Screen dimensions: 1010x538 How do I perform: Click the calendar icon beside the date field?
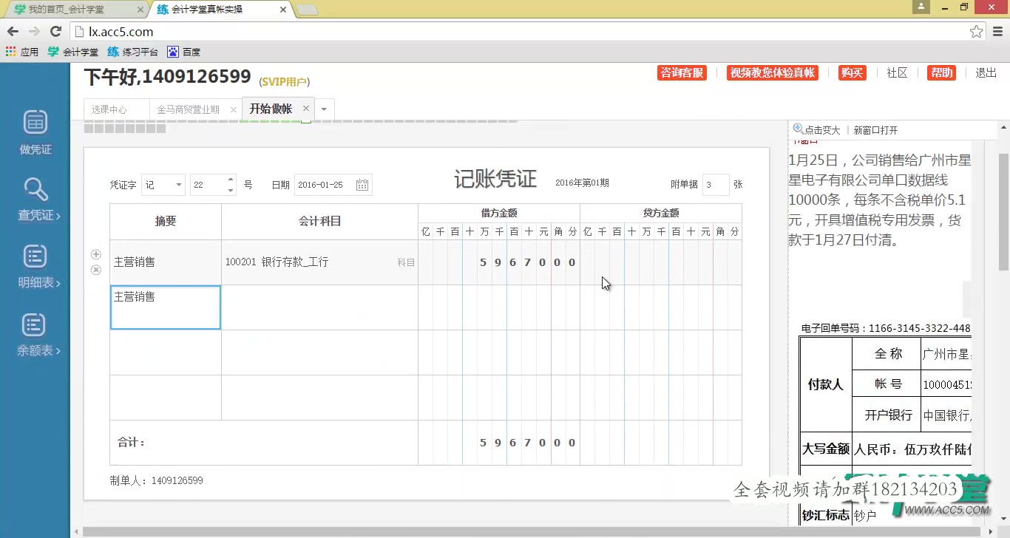(x=362, y=184)
